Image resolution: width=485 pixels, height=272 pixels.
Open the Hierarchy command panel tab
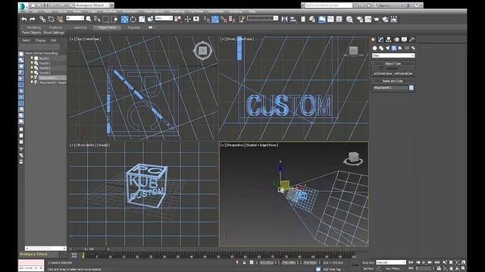tap(389, 39)
